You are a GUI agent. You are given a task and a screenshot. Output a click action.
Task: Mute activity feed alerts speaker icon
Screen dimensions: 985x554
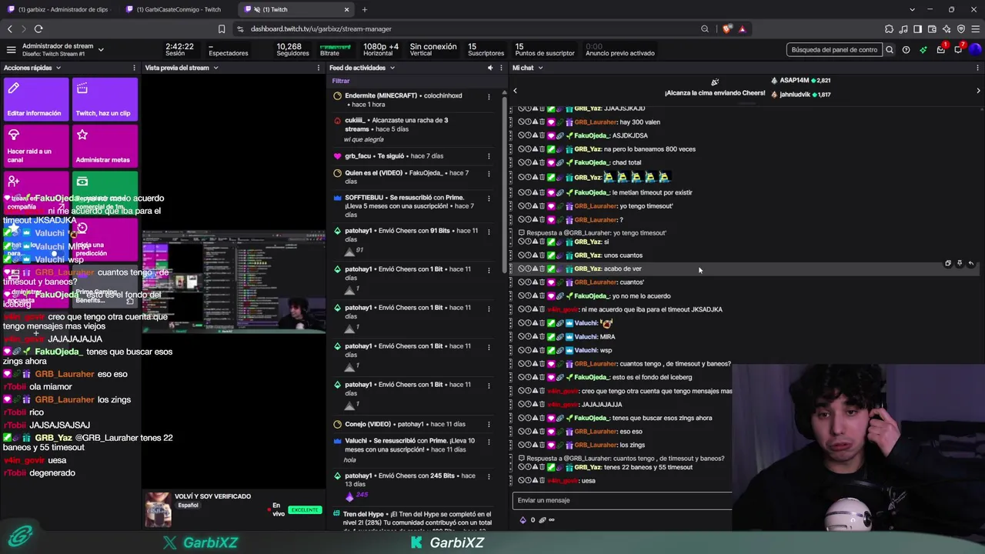490,68
